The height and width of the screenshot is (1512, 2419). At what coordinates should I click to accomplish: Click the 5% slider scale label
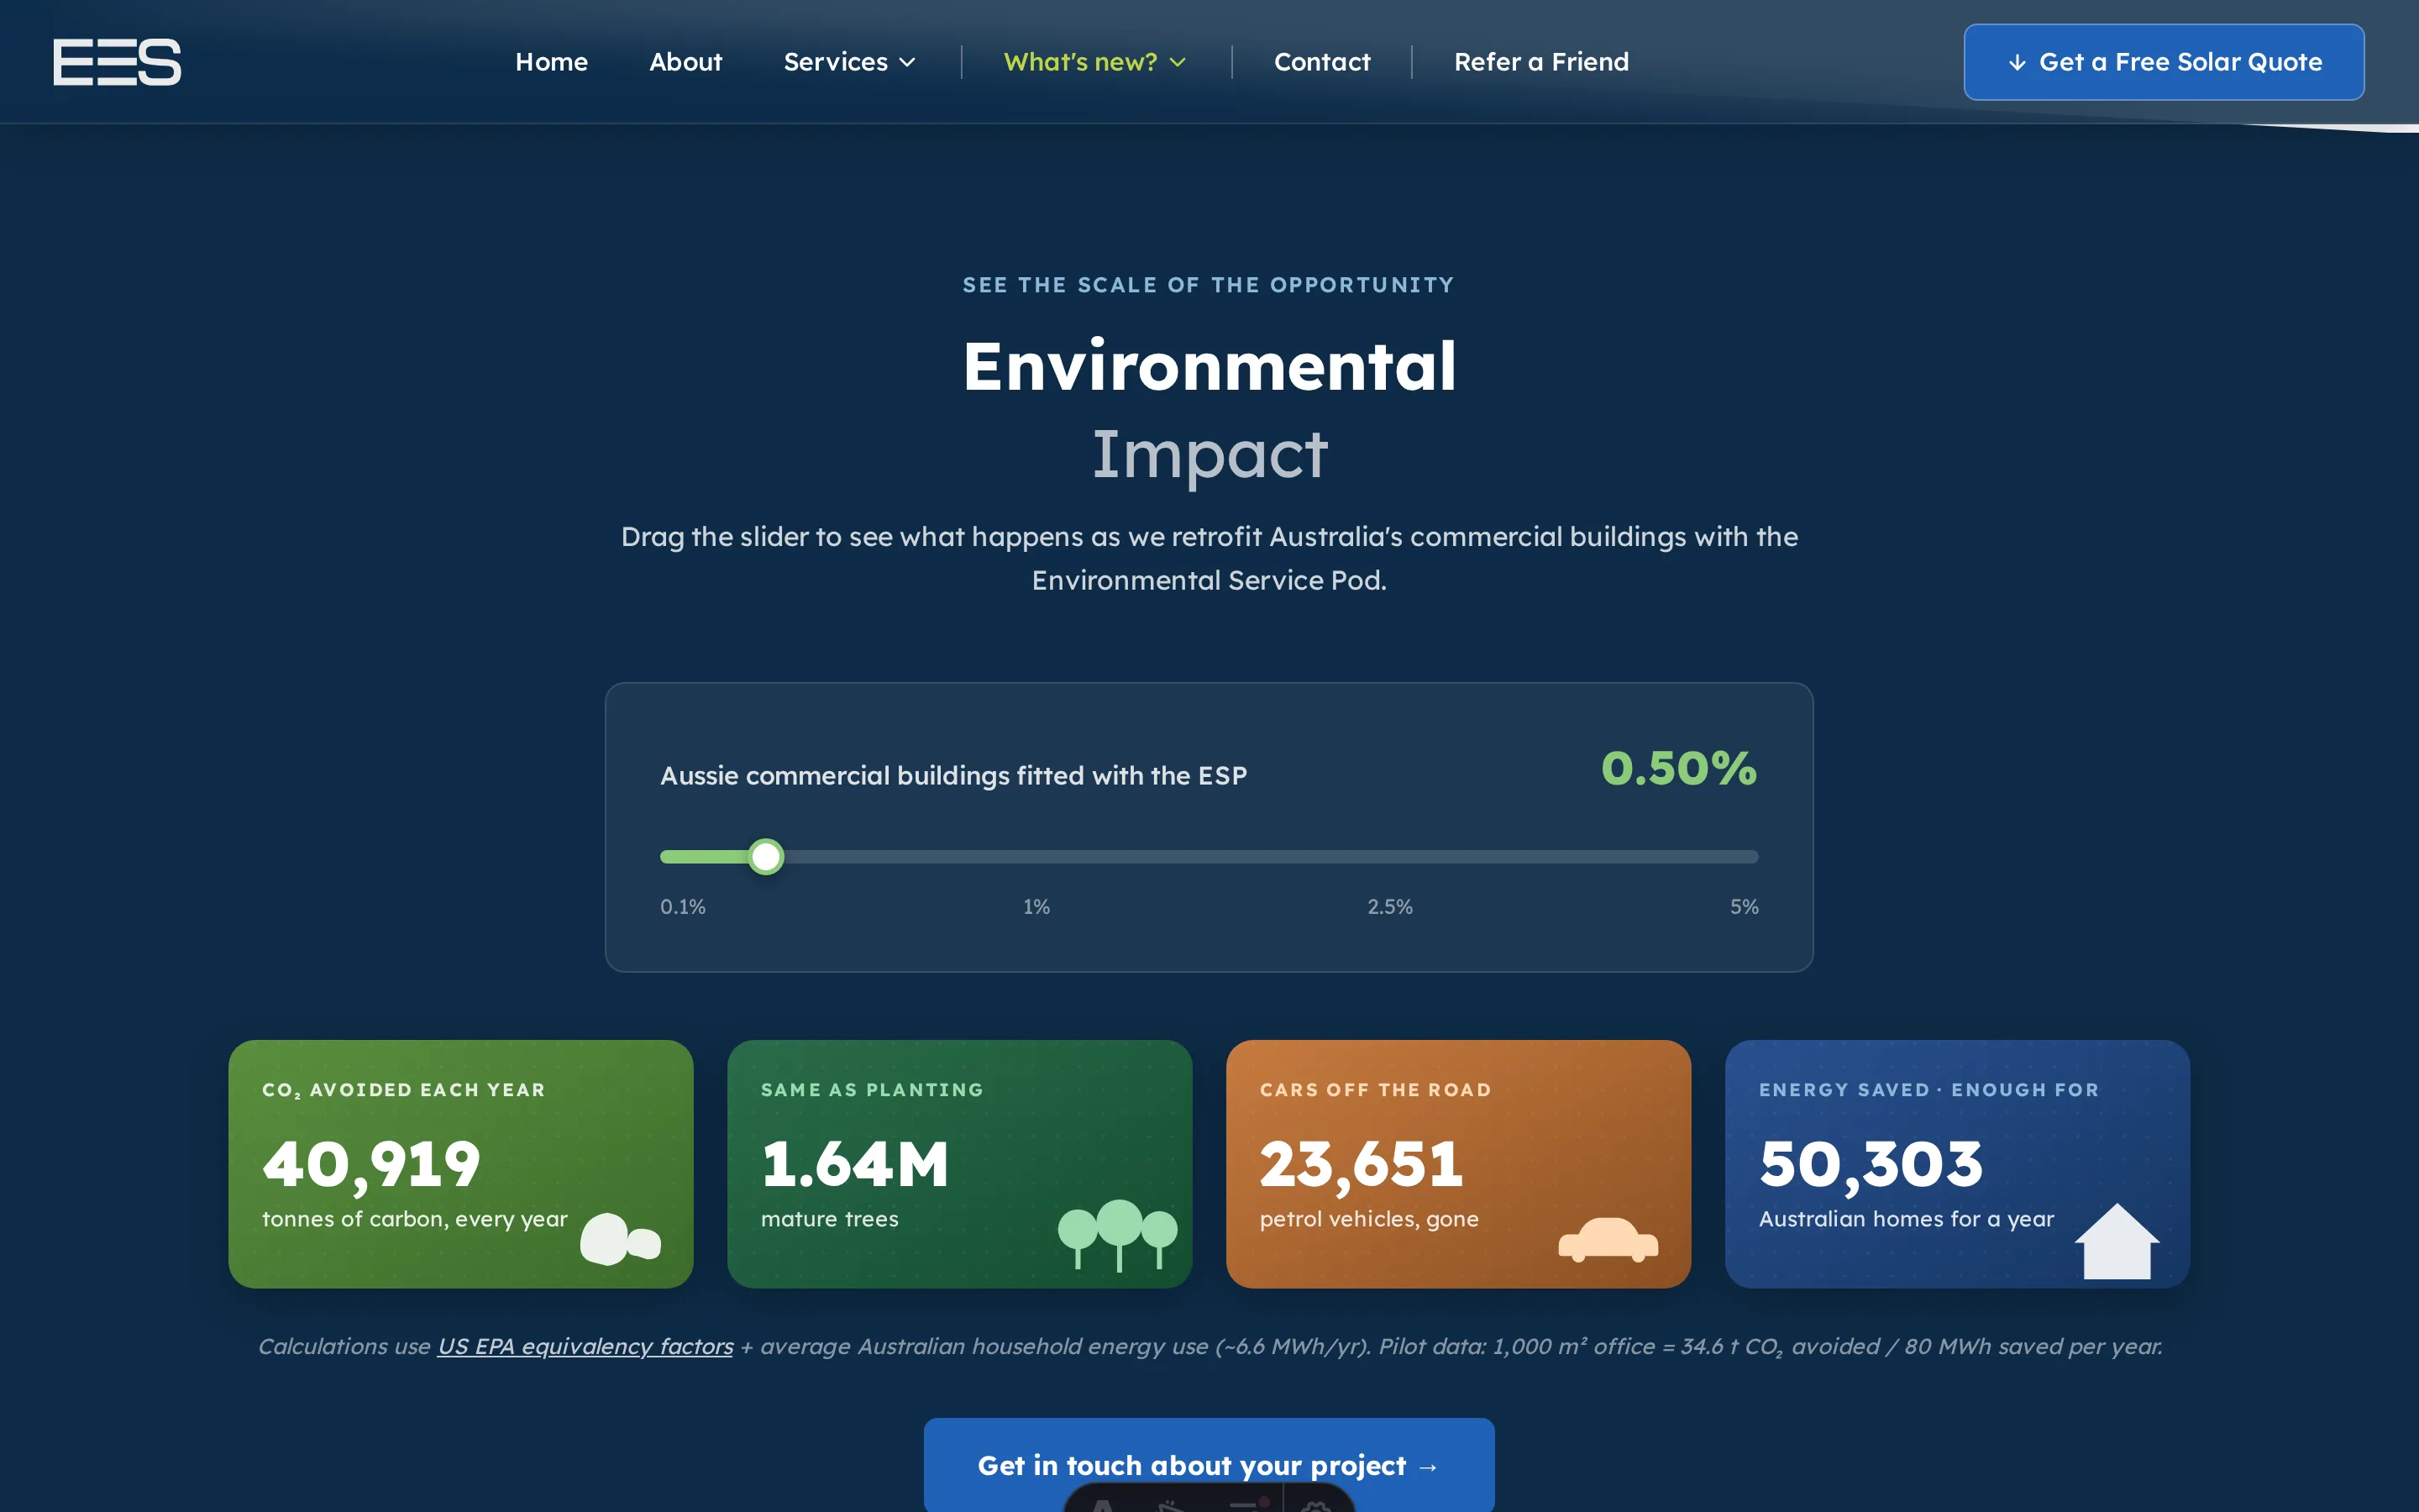click(1744, 907)
